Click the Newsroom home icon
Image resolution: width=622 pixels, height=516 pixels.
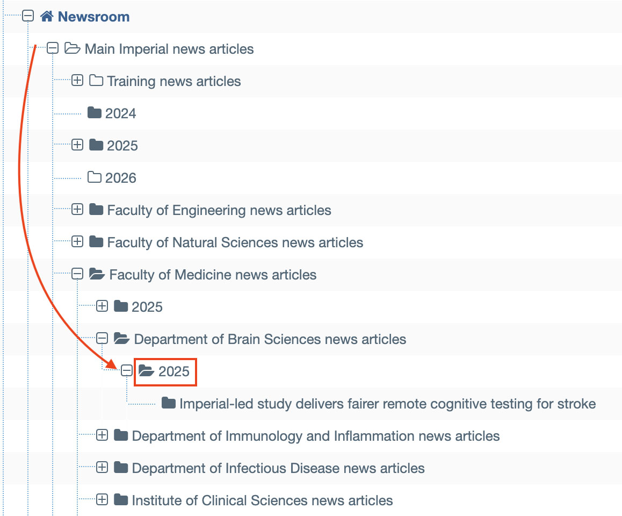(x=47, y=17)
